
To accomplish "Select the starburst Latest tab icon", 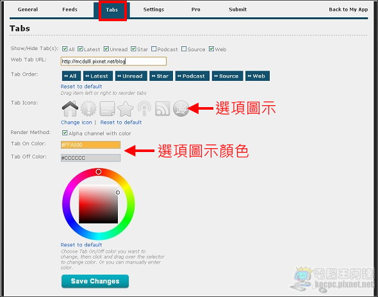I will 88,108.
